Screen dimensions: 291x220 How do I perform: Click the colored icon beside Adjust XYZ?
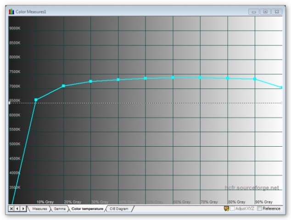click(x=226, y=209)
